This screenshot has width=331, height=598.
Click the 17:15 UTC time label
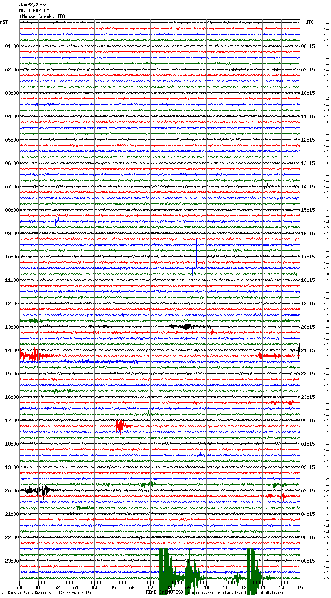click(308, 257)
